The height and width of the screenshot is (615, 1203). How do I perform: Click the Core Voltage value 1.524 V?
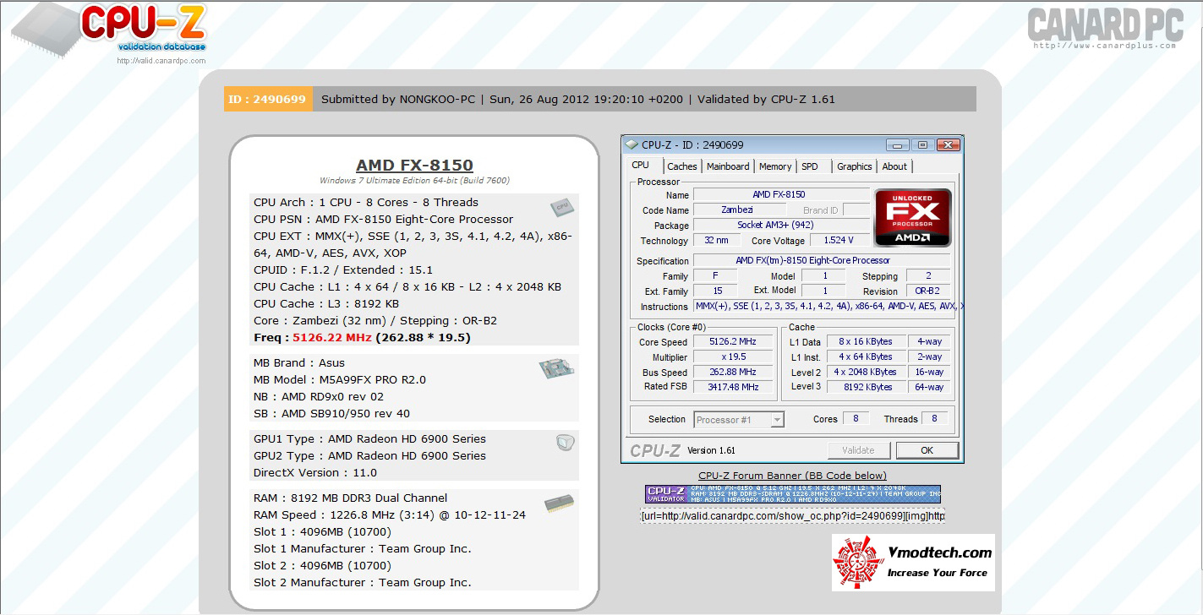point(839,241)
